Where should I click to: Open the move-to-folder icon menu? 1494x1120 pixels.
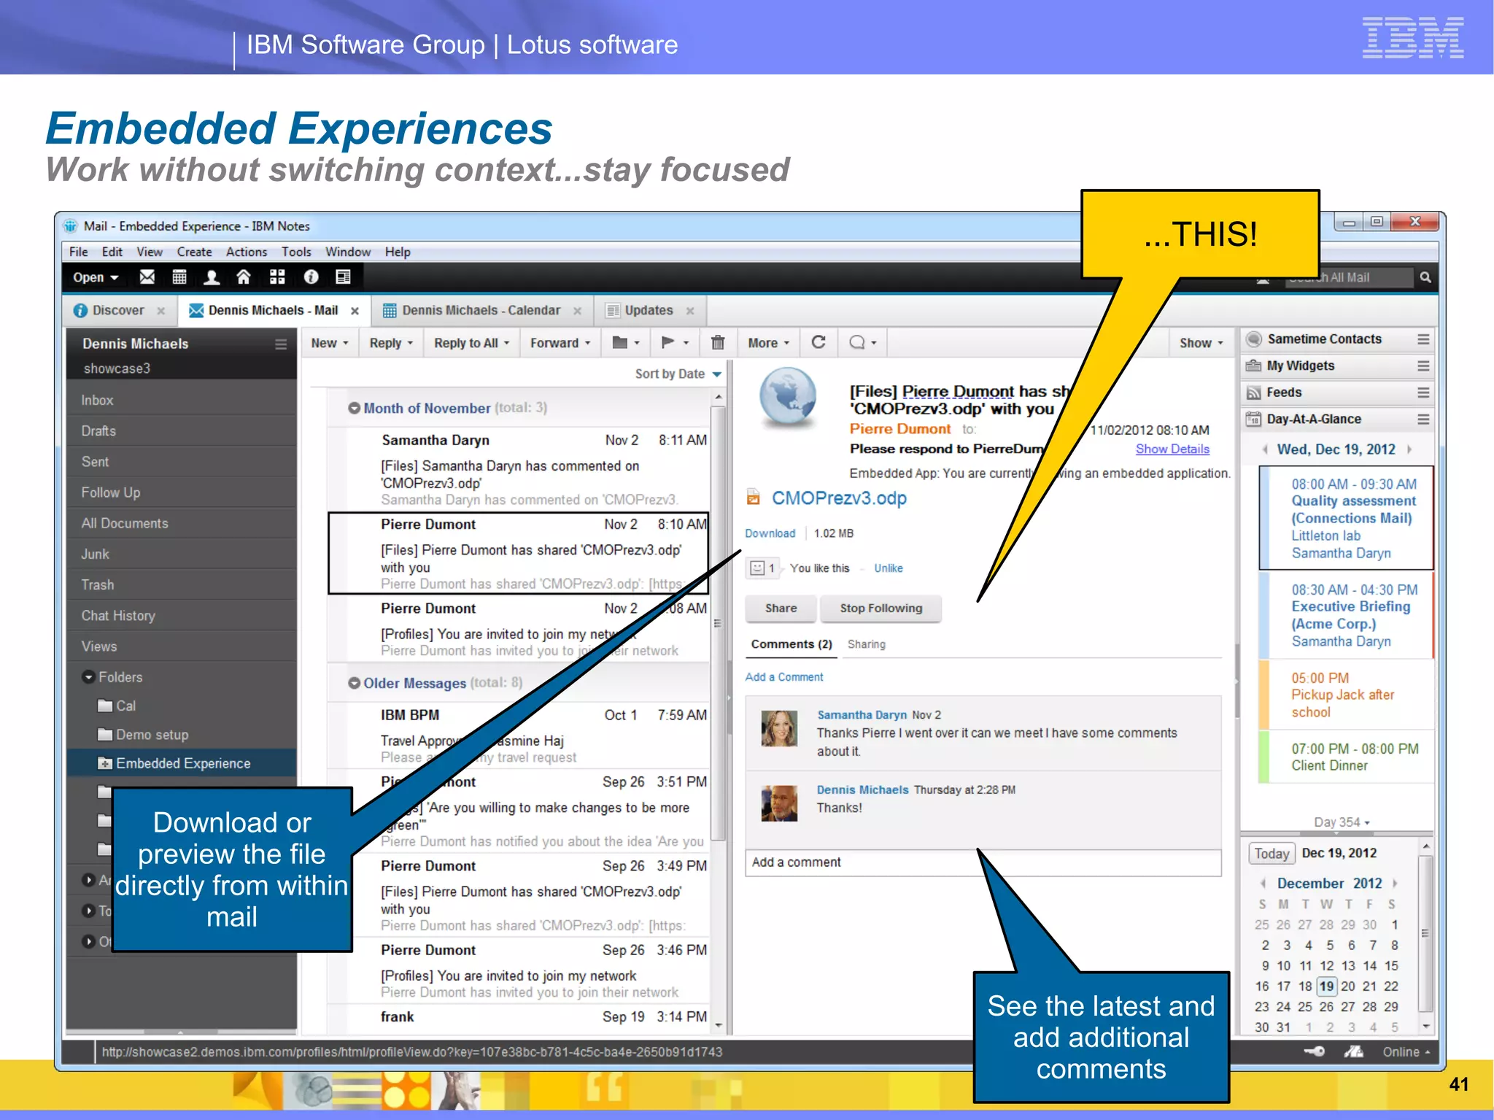(626, 343)
